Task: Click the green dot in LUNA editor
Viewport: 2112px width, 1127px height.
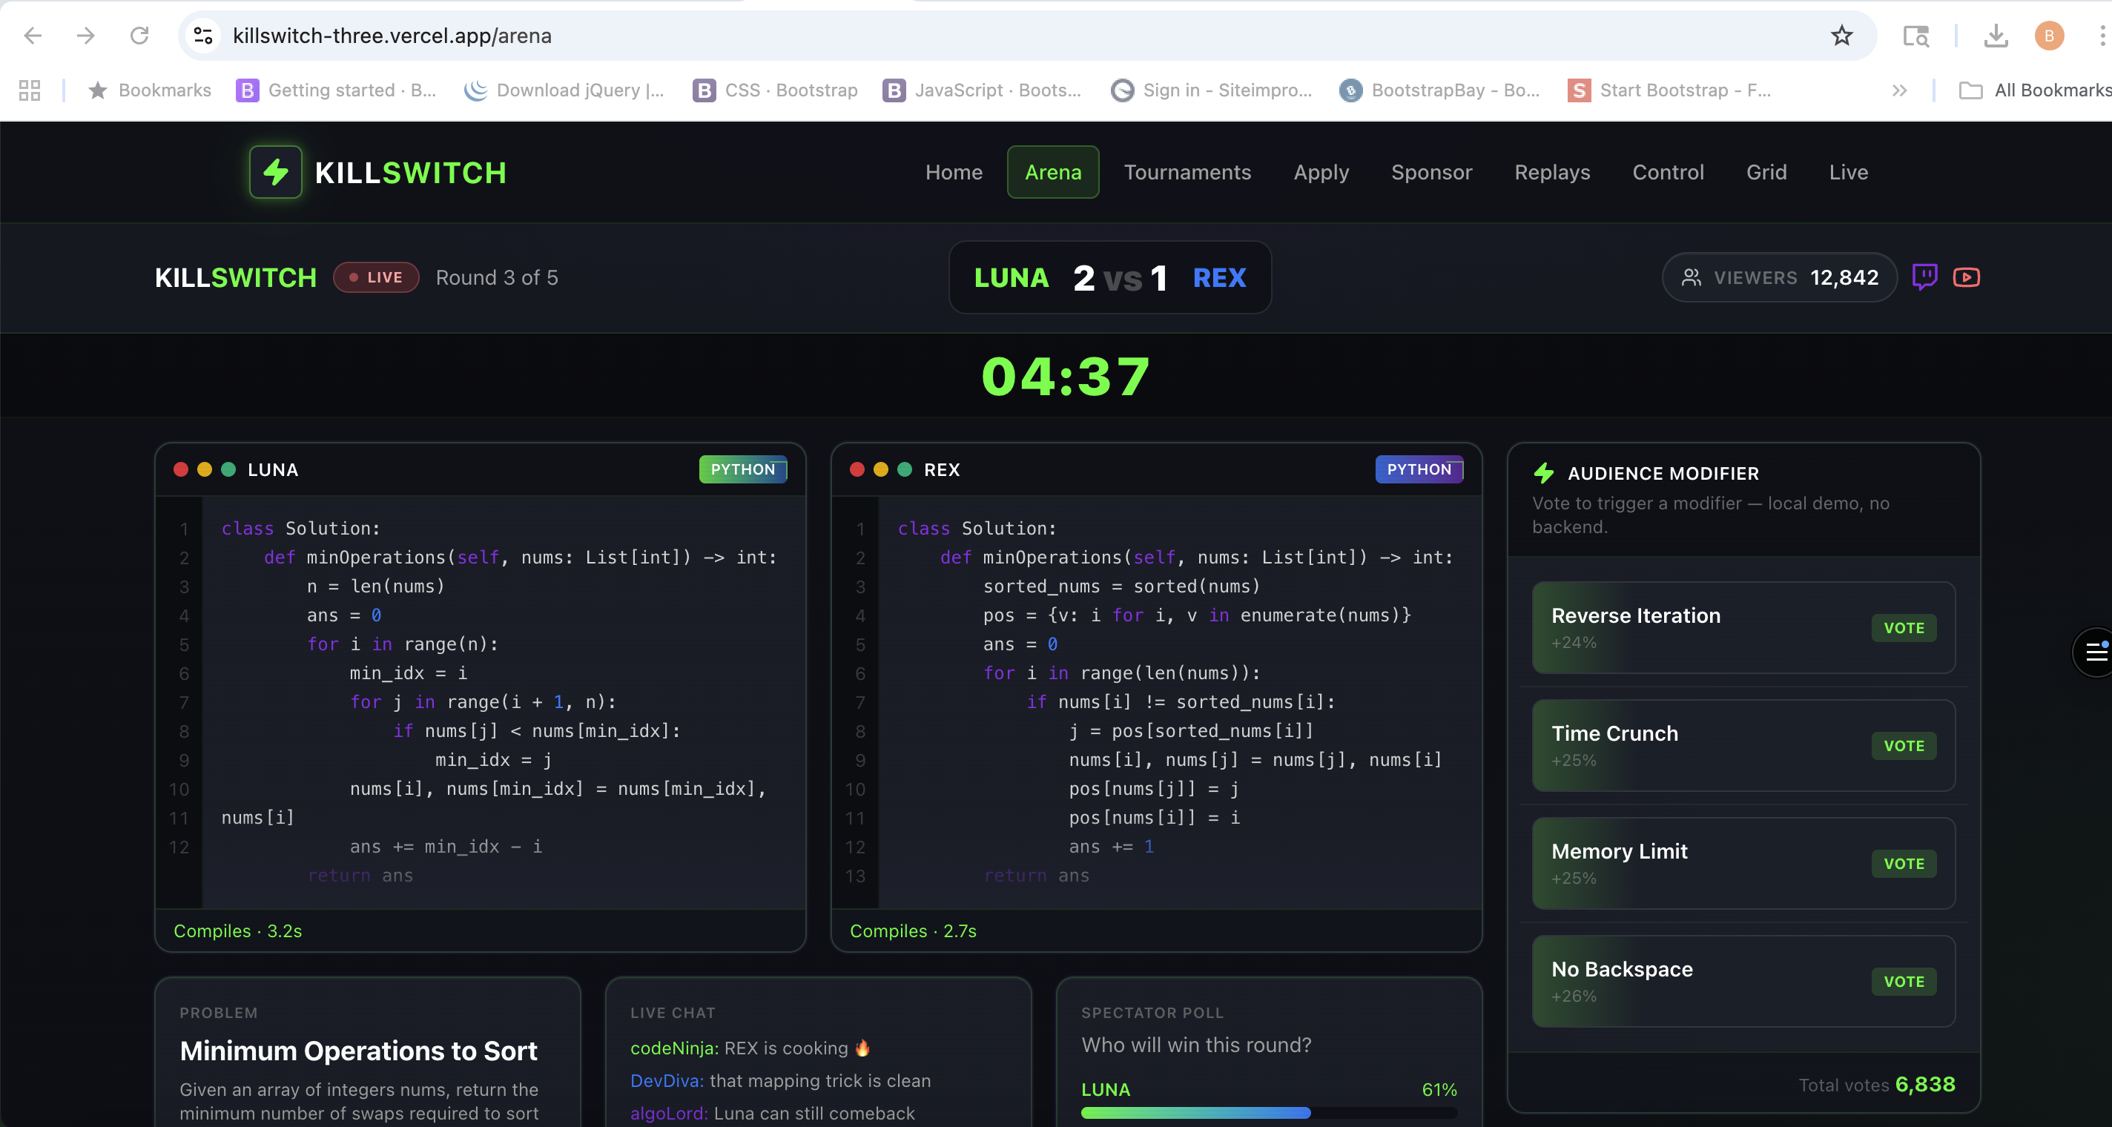Action: click(228, 469)
